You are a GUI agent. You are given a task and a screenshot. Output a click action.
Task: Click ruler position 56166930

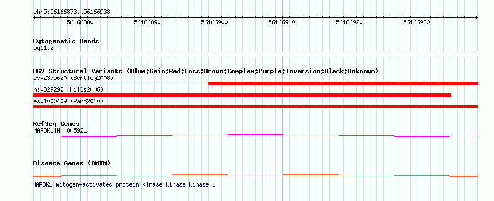(x=416, y=22)
